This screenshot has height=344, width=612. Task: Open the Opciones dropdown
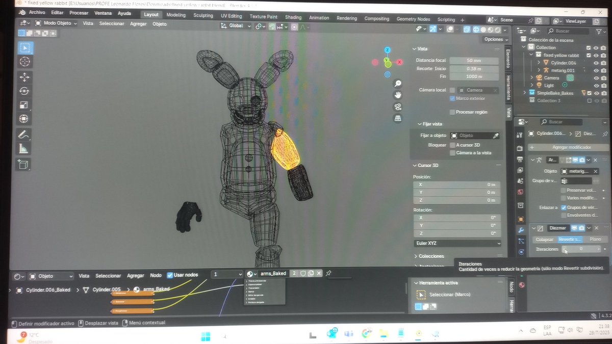[x=496, y=39]
